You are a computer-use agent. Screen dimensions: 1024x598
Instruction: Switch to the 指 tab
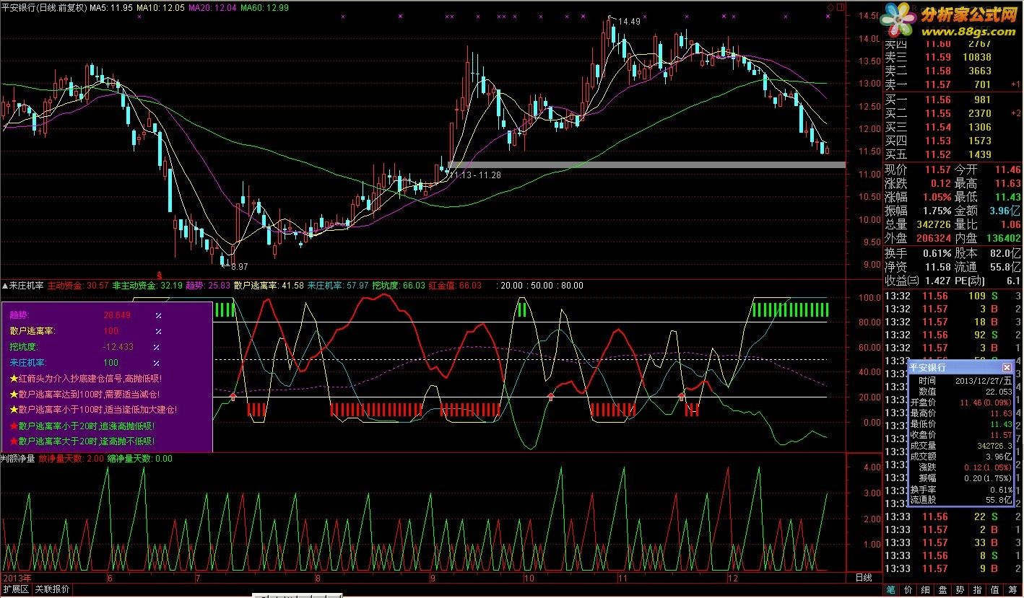click(976, 590)
